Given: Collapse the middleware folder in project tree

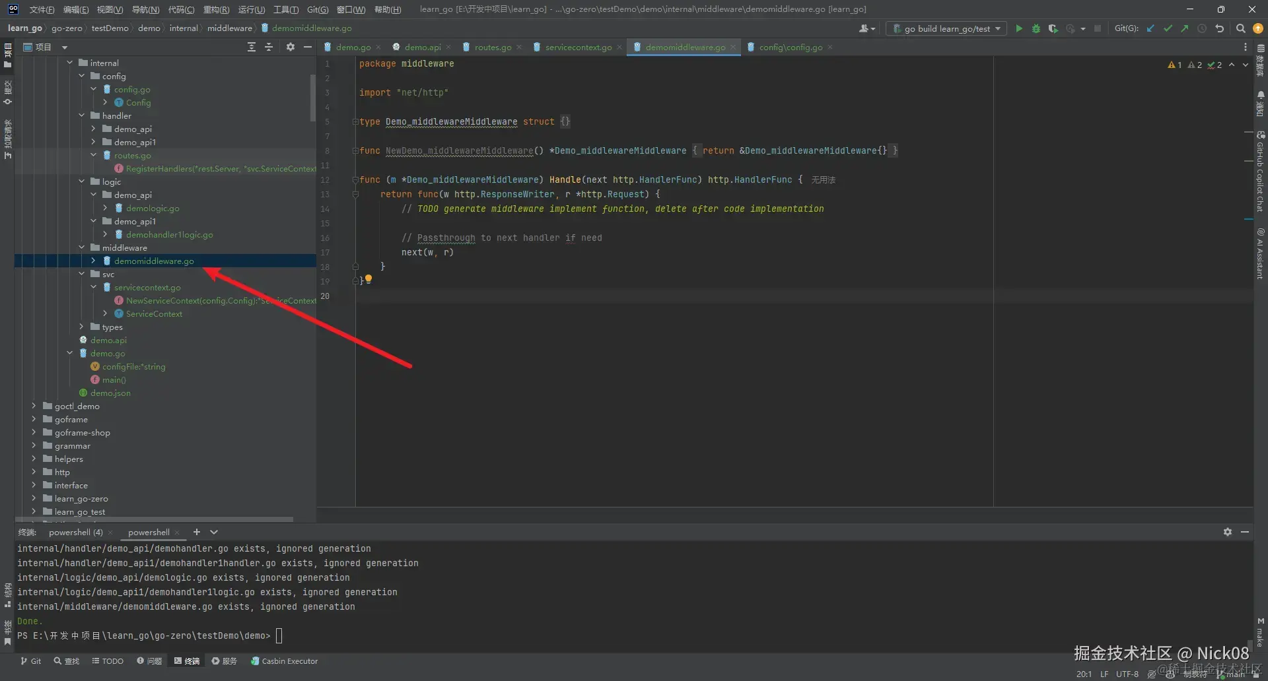Looking at the screenshot, I should point(81,247).
